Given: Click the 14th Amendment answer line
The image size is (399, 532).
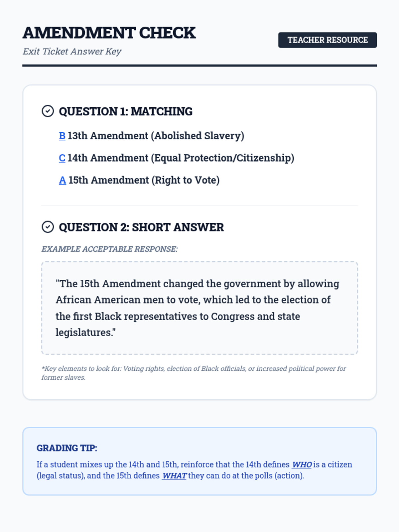Looking at the screenshot, I should pyautogui.click(x=181, y=158).
